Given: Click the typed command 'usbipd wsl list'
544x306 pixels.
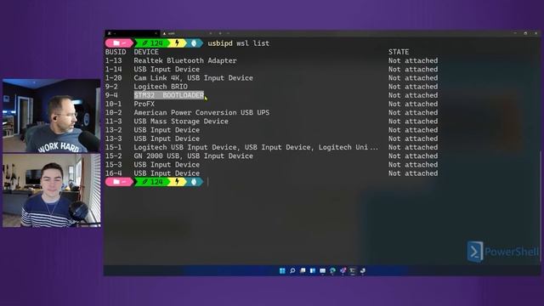Looking at the screenshot, I should click(x=238, y=43).
